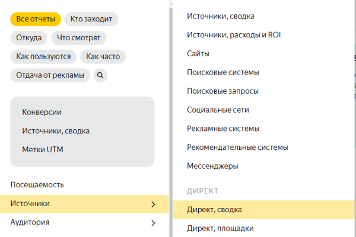
Task: Expand the 'Источники' submenu arrow
Action: [x=153, y=204]
